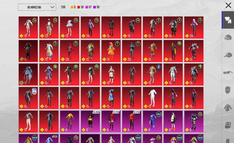Open the glasses category icon

tap(228, 72)
